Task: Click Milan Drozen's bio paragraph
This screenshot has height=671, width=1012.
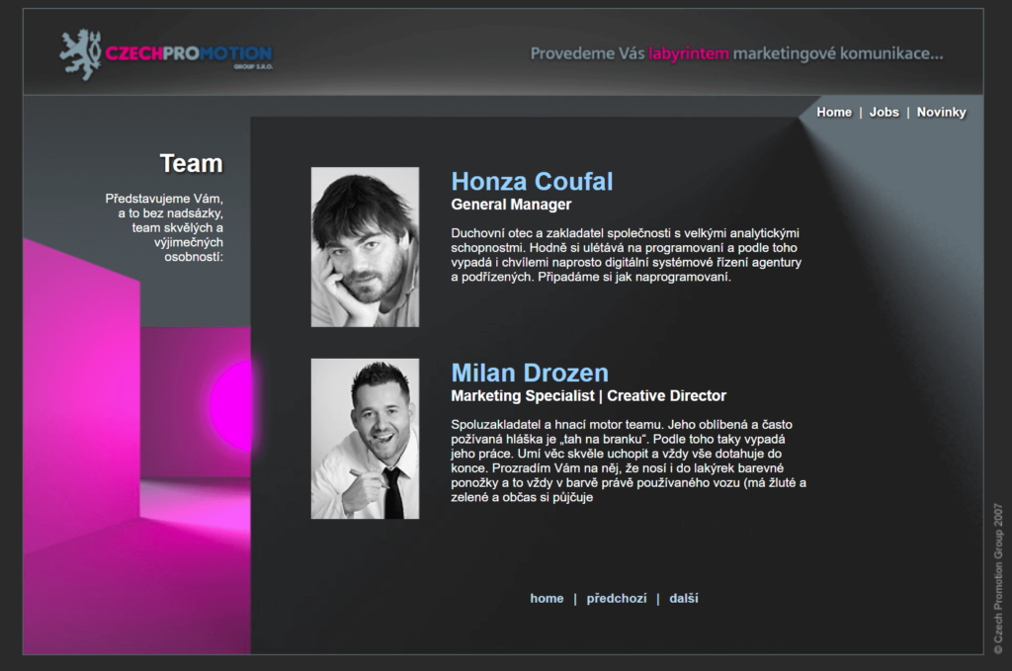Action: 629,461
